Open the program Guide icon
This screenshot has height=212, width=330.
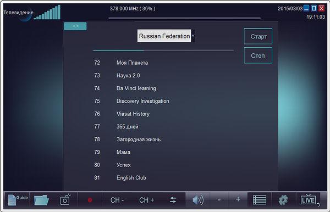pyautogui.click(x=18, y=200)
